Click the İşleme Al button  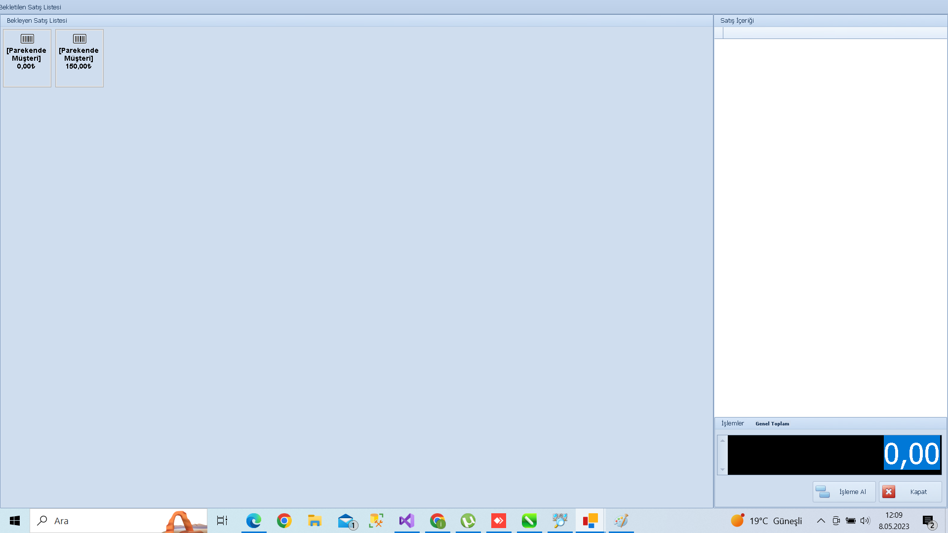pos(844,492)
